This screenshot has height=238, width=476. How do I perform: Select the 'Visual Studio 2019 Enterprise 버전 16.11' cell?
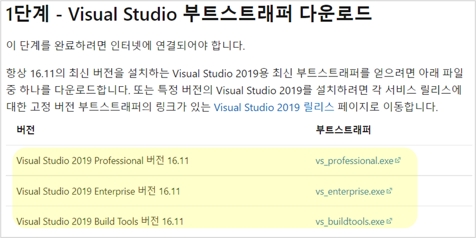coord(98,191)
